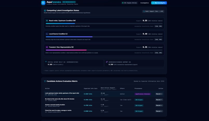Click the Reach-wide support progress bar
209x121 pixels.
(x=104, y=24)
